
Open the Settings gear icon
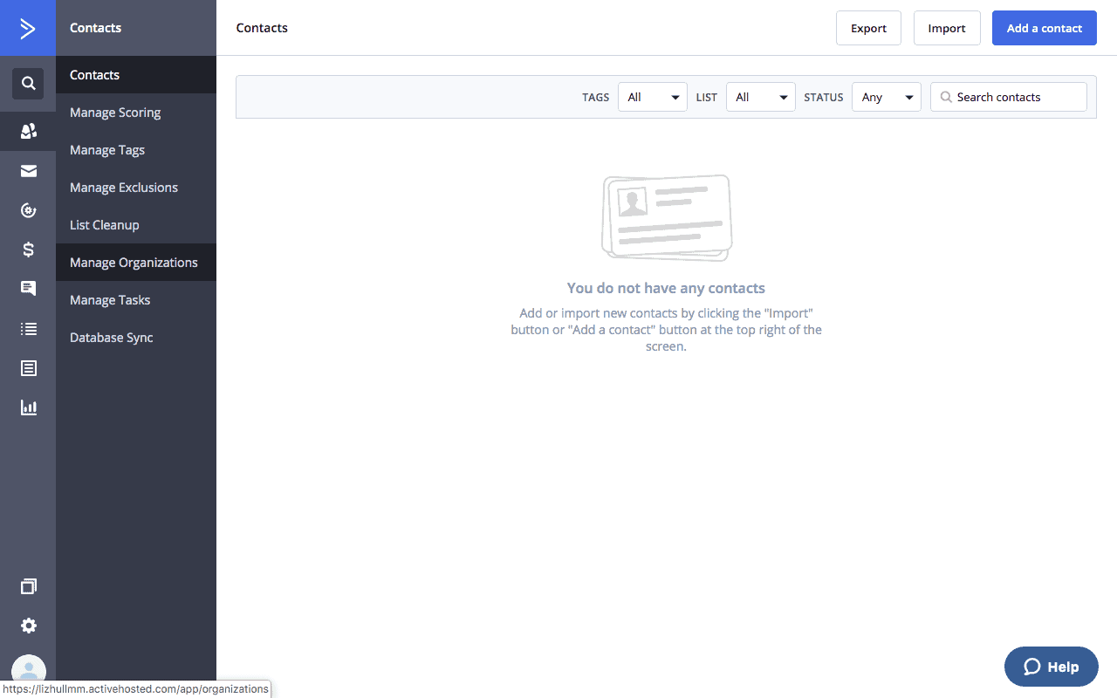28,626
